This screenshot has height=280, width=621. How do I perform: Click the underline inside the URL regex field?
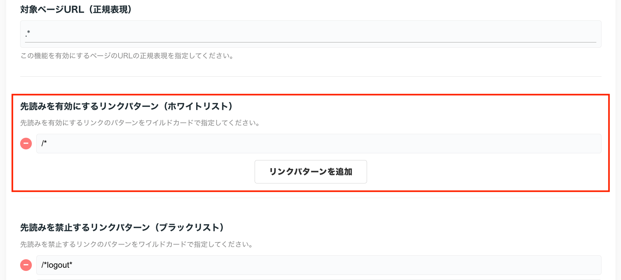[x=310, y=42]
